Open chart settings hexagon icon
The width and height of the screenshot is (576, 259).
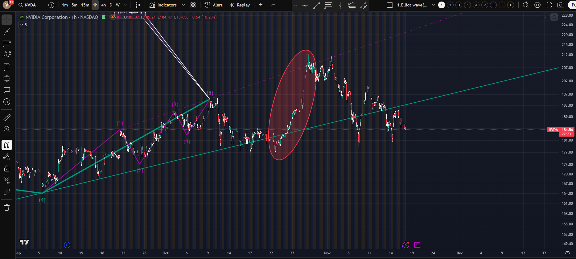click(x=537, y=5)
